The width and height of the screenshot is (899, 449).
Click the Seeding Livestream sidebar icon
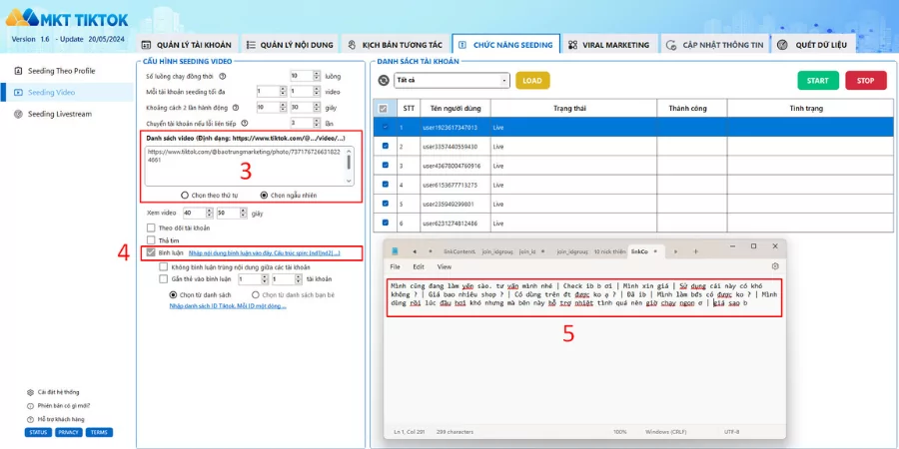(x=18, y=114)
